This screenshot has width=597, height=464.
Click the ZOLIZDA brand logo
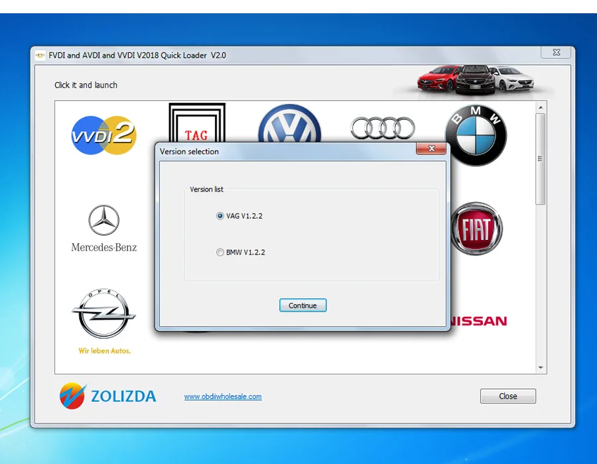click(x=108, y=396)
